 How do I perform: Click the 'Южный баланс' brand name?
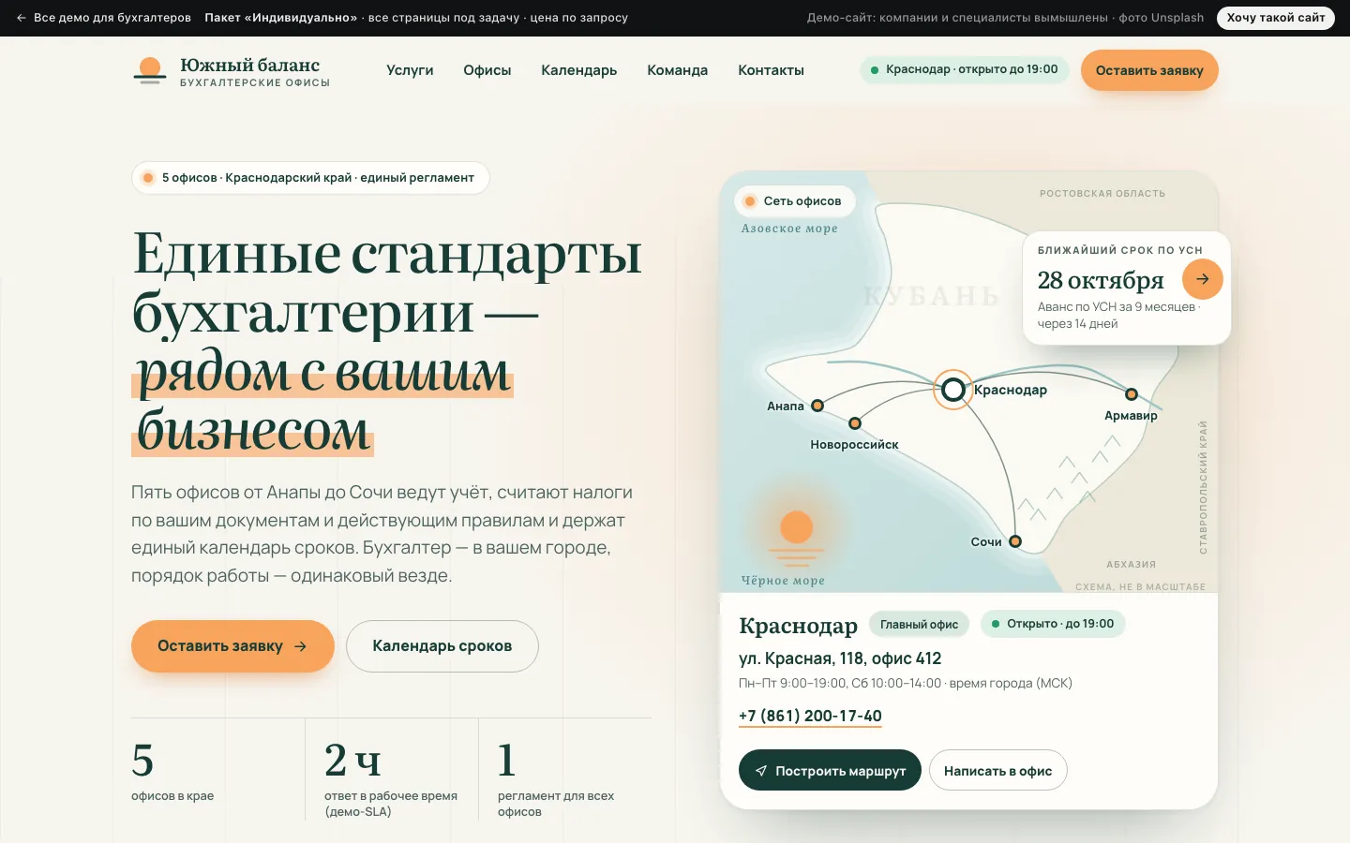coord(250,65)
